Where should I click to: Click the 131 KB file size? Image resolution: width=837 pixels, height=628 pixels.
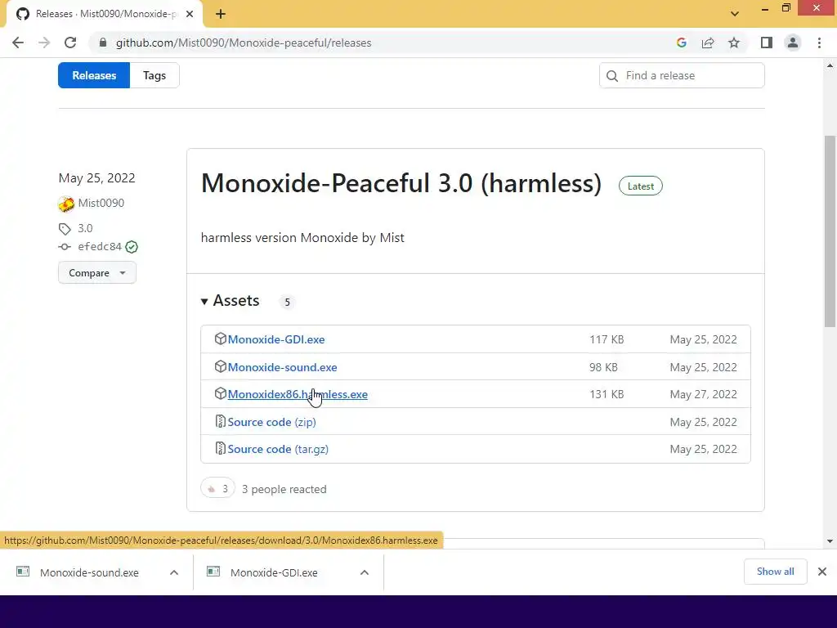[606, 394]
